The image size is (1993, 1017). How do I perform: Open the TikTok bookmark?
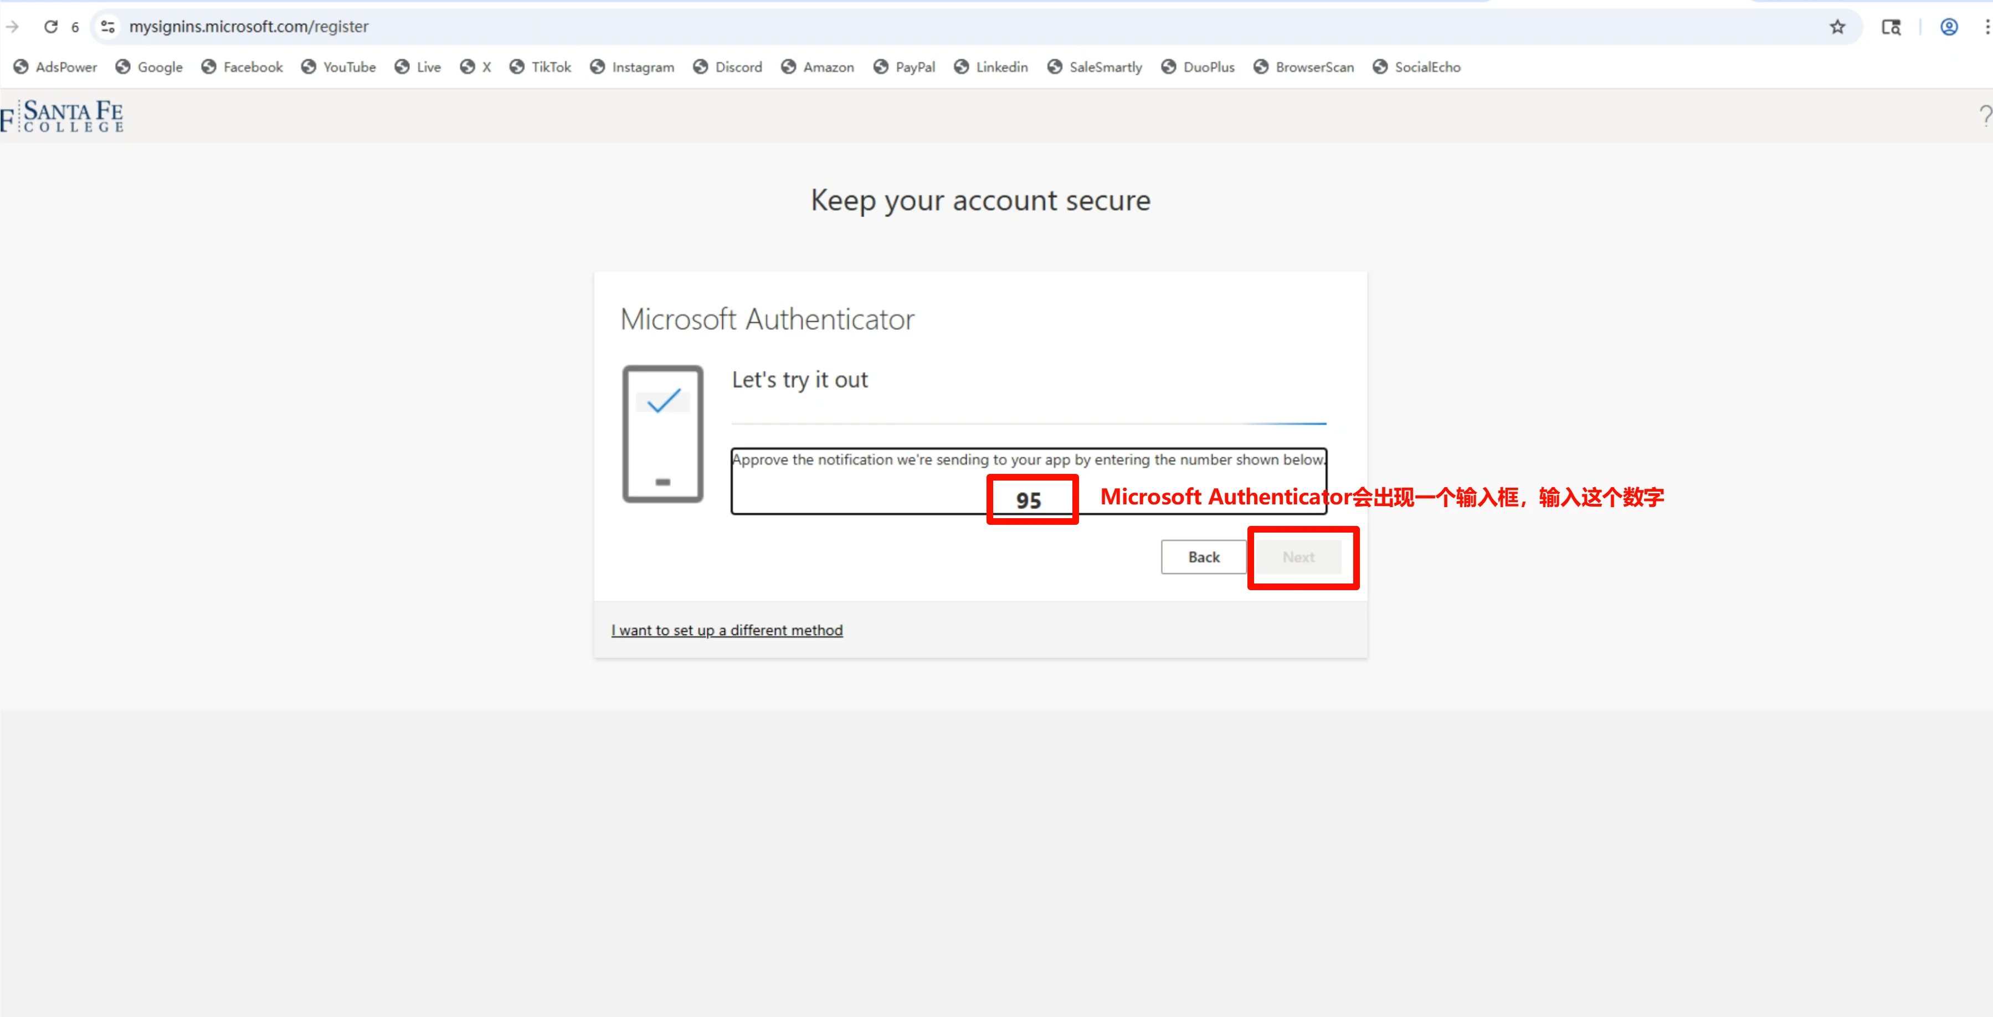coord(541,68)
